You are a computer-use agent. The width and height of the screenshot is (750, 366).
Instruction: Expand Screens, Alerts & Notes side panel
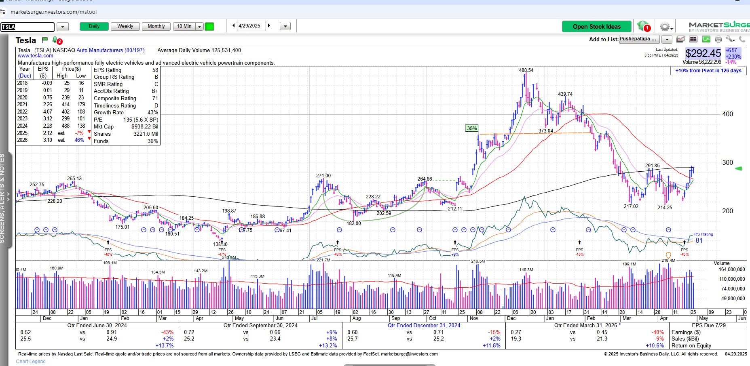click(4, 198)
